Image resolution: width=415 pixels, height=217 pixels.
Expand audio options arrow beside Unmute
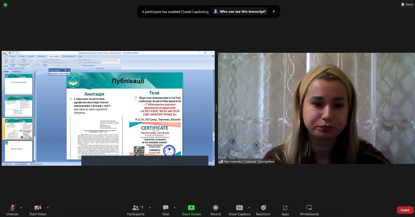[x=21, y=208]
